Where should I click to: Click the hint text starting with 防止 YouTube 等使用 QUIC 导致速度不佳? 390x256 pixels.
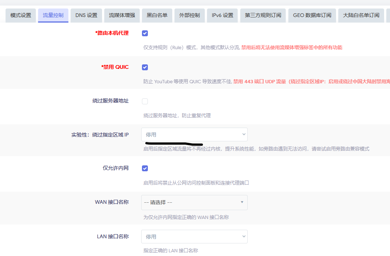[x=188, y=81]
